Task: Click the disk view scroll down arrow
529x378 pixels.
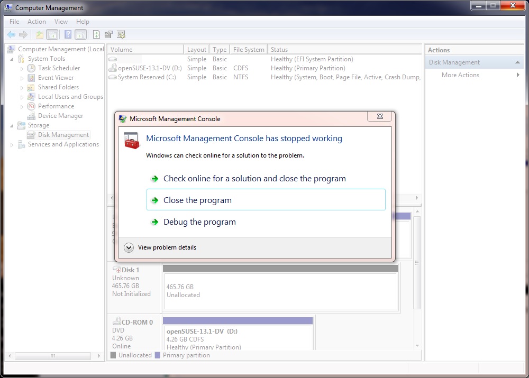Action: pos(417,345)
